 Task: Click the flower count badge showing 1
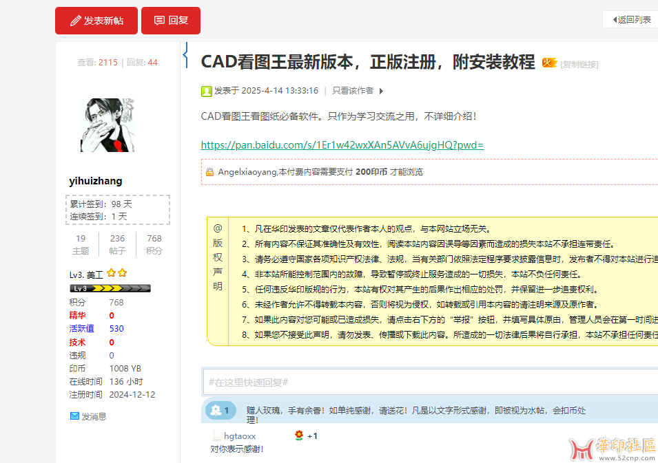[x=220, y=411]
